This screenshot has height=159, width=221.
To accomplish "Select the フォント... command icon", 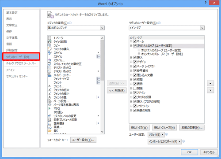I will click(x=50, y=86).
